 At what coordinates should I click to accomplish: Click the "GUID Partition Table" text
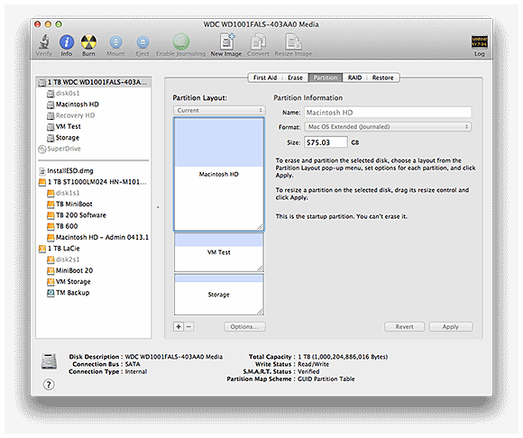coord(326,379)
